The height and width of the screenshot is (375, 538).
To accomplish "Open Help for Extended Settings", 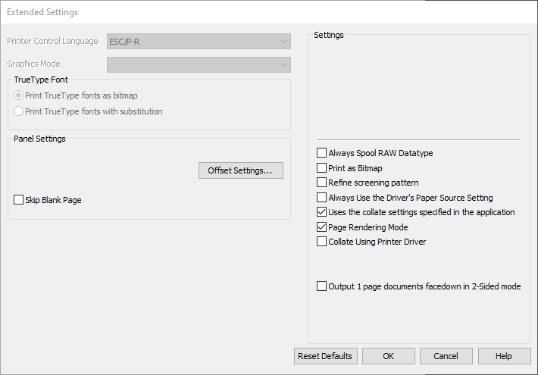I will coord(504,356).
